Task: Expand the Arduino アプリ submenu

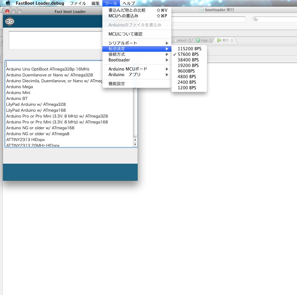Action: 137,75
